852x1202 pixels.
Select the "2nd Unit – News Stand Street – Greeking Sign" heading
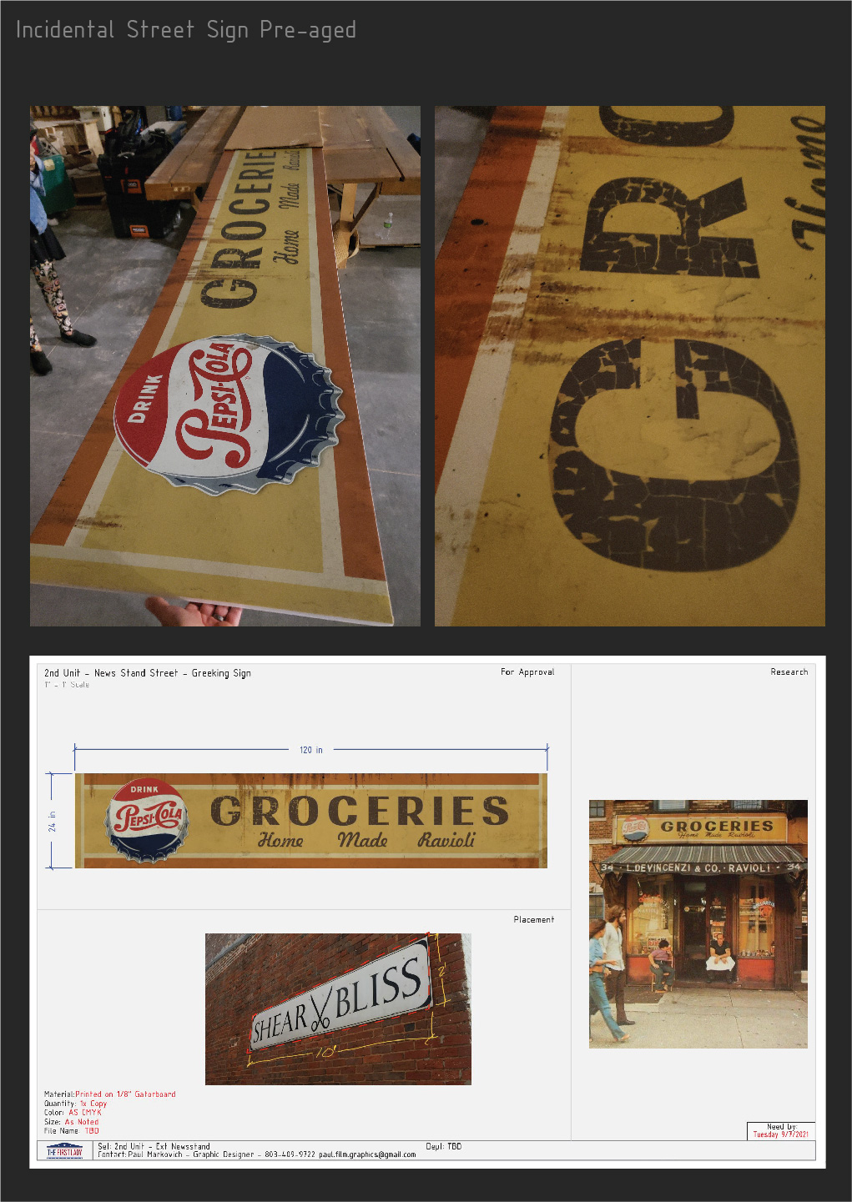click(x=148, y=673)
